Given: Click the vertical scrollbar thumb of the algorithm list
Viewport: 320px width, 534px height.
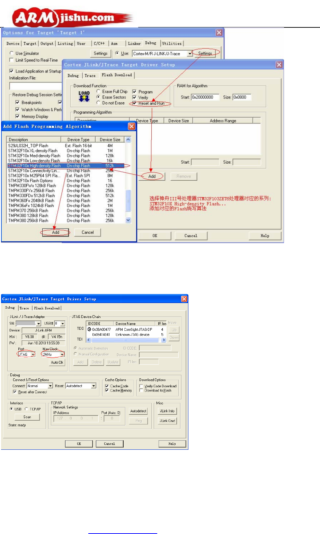Looking at the screenshot, I should point(128,201).
